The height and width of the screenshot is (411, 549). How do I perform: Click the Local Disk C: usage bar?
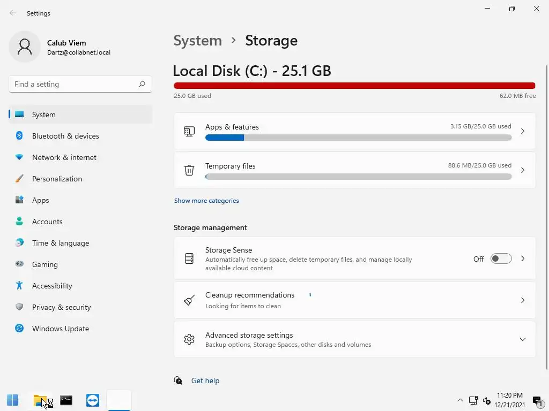coord(354,86)
